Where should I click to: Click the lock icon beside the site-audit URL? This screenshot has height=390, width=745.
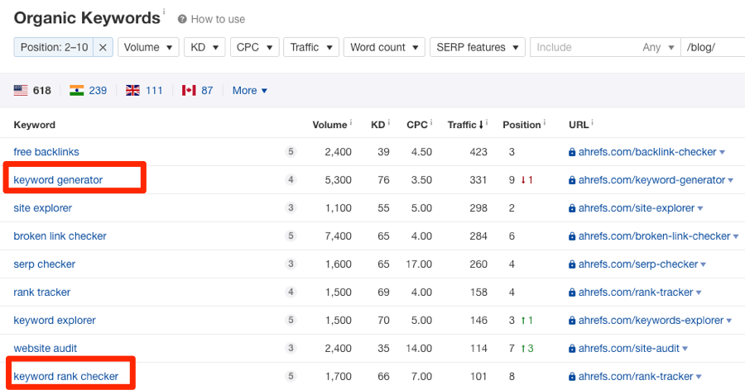(x=572, y=348)
